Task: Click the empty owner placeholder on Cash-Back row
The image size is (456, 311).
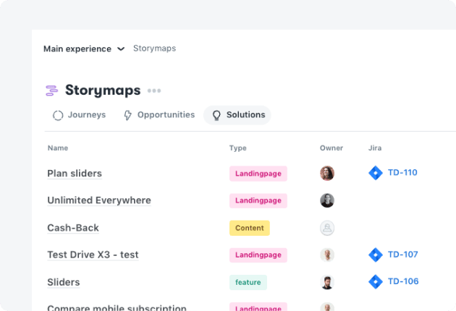Action: (327, 228)
